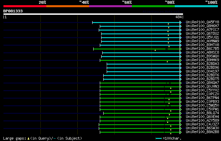221x141 pixels.
Task: Select the UniRef100_B2BDA3 label
Action: point(203,64)
